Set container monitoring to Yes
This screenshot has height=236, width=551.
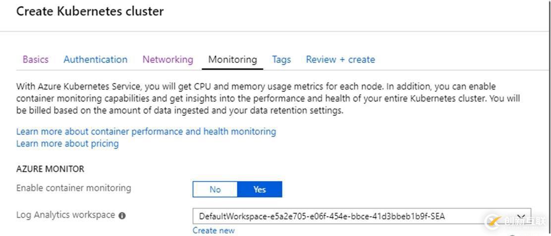[x=260, y=189]
